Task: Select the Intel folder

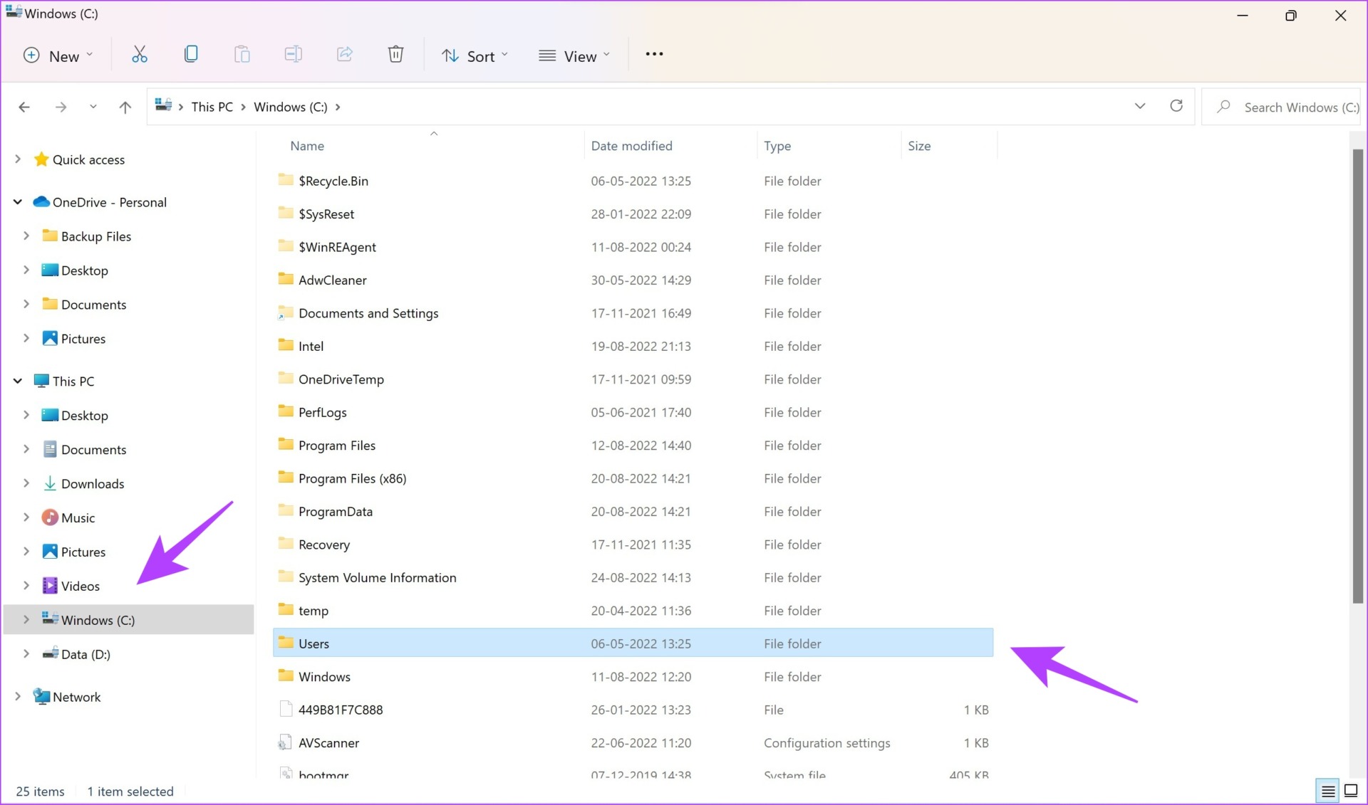Action: click(x=311, y=347)
